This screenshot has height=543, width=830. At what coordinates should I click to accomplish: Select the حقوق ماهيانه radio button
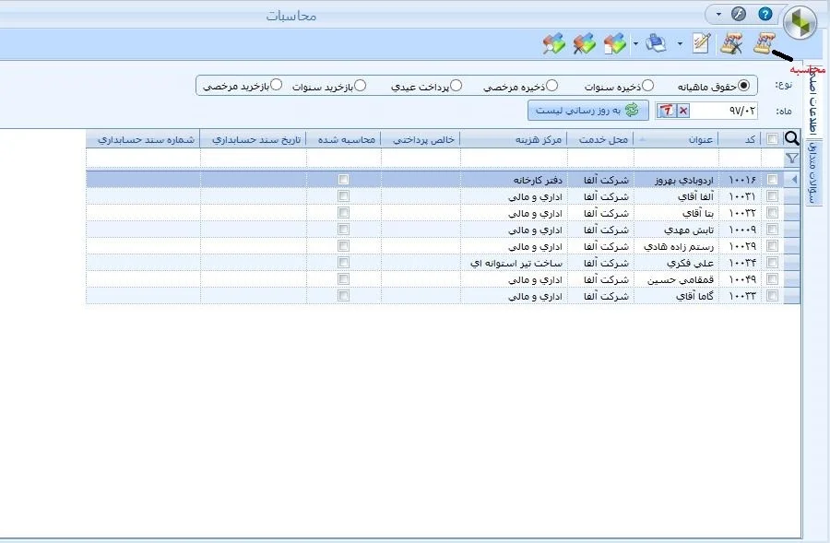tap(744, 84)
